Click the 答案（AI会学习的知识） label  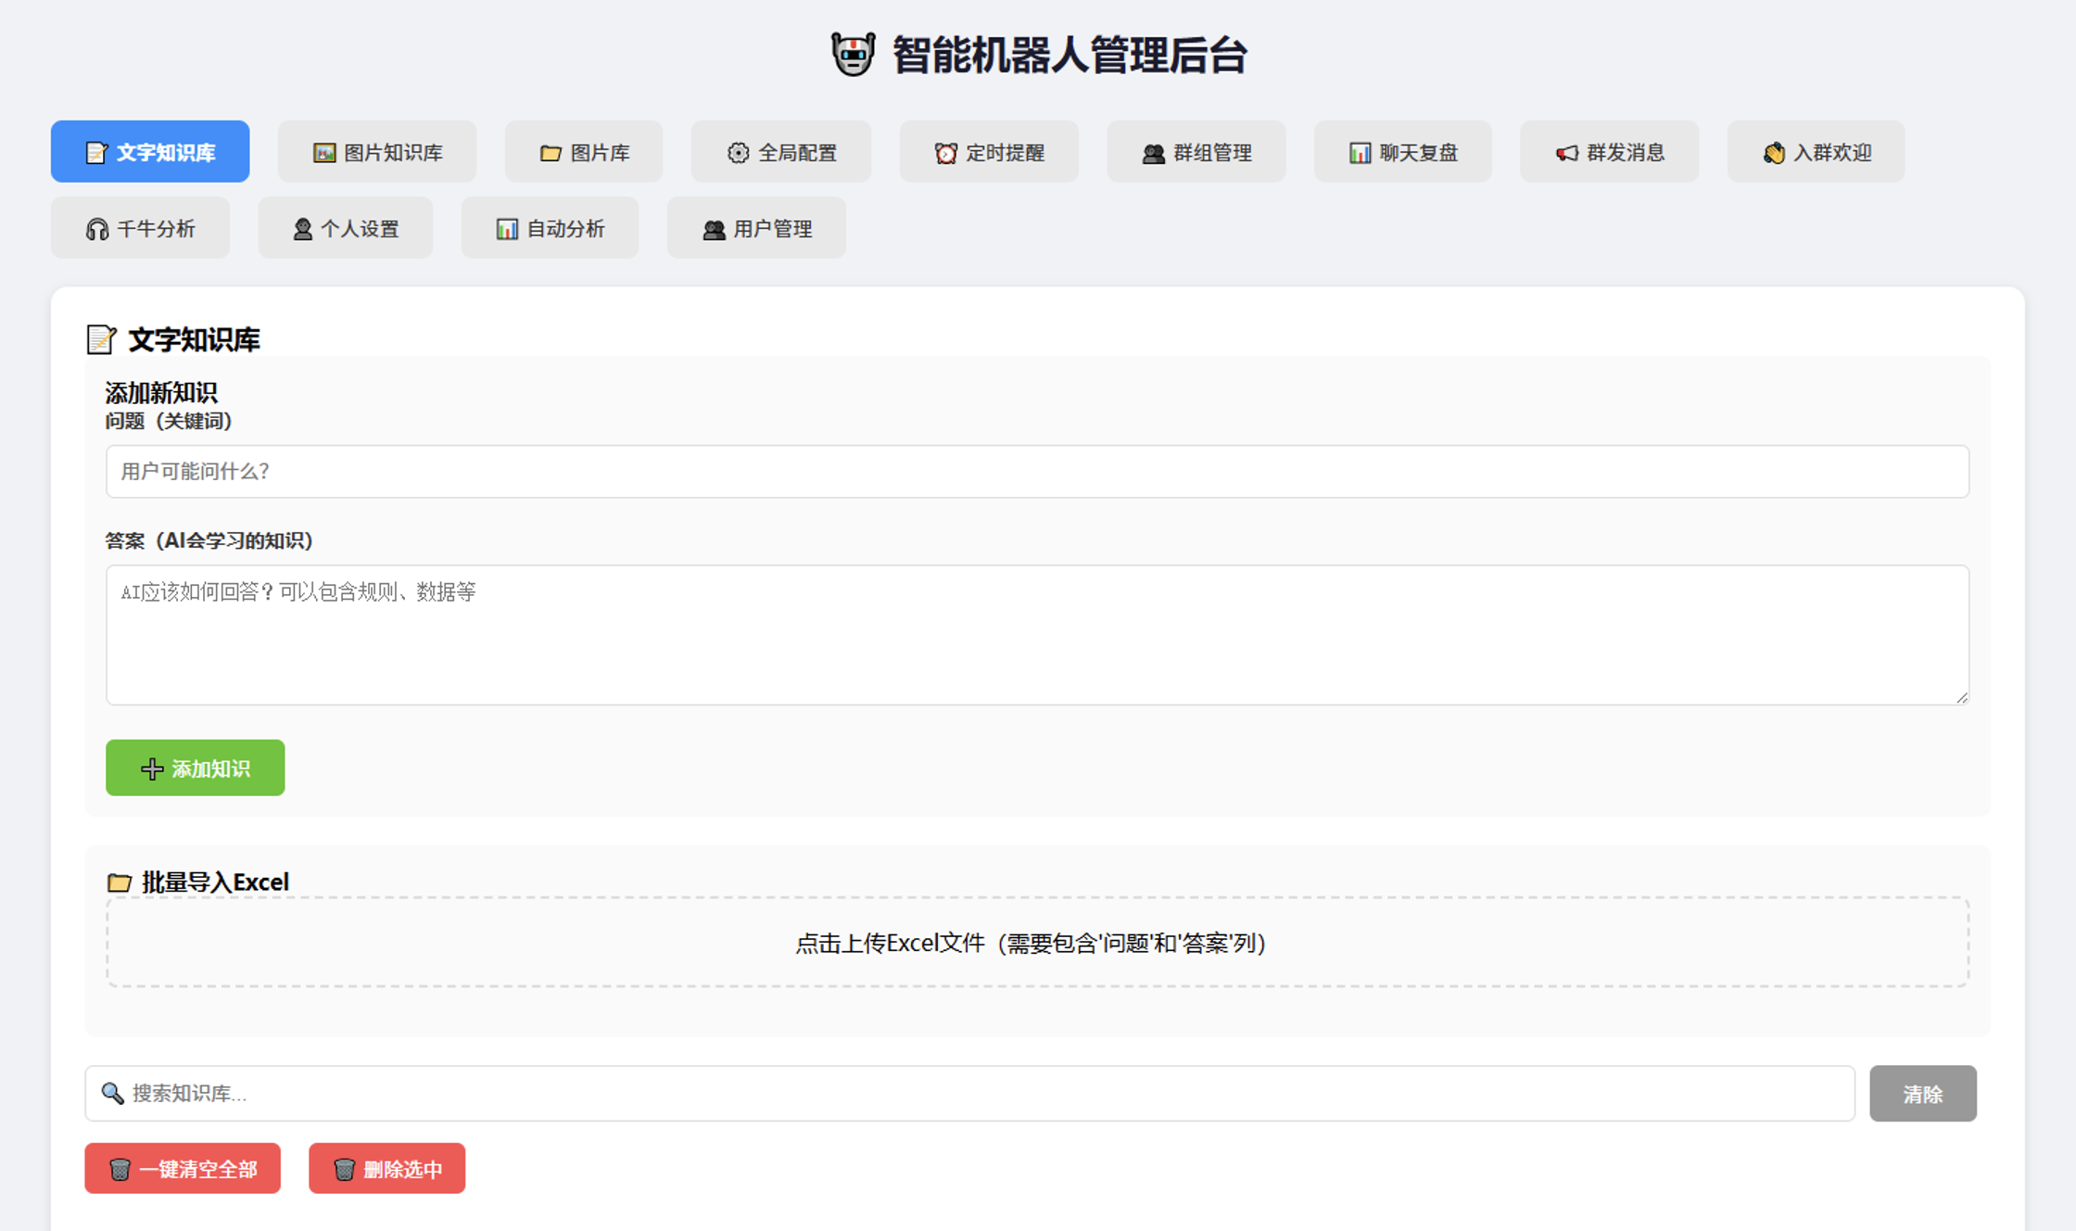tap(209, 540)
